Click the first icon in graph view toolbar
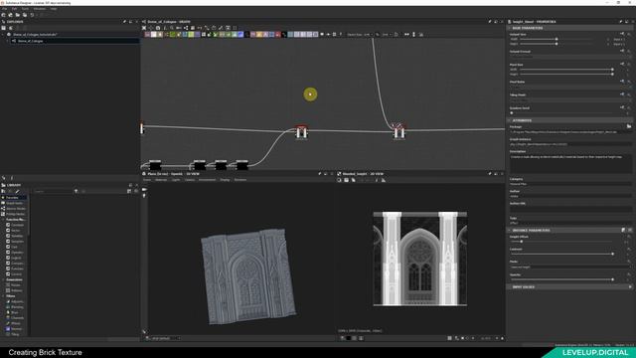Viewport: 636px width, 358px height. point(144,28)
